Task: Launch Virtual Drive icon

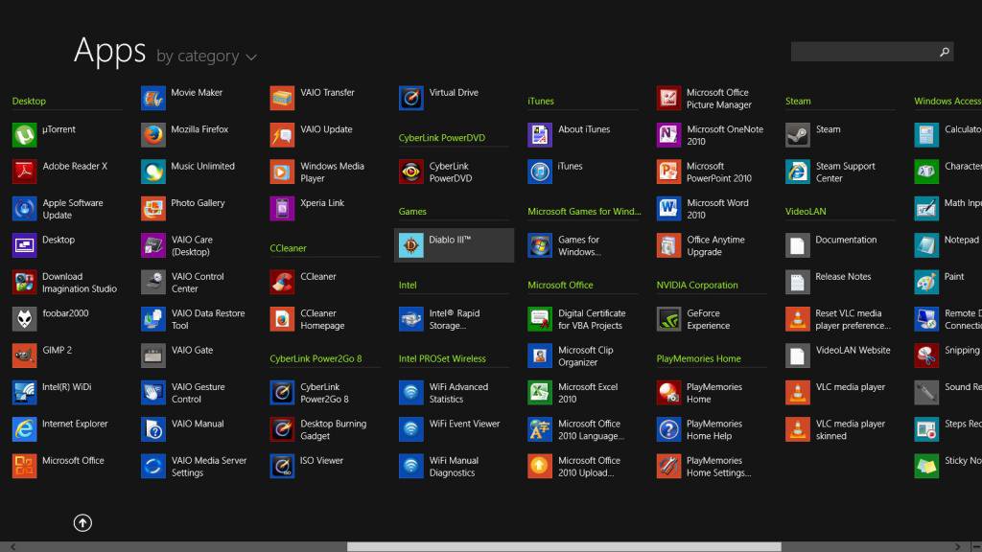Action: [x=411, y=99]
